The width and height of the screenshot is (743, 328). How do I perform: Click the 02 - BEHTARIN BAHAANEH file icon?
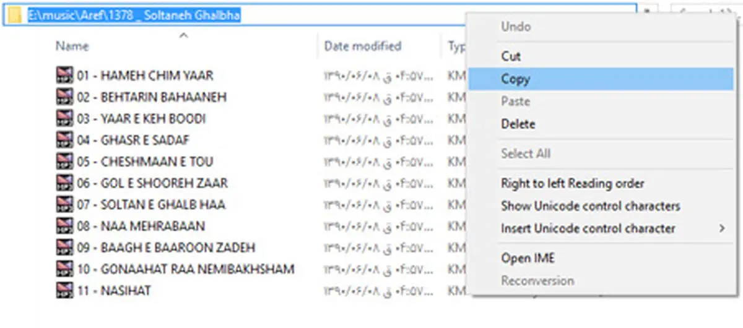click(64, 97)
